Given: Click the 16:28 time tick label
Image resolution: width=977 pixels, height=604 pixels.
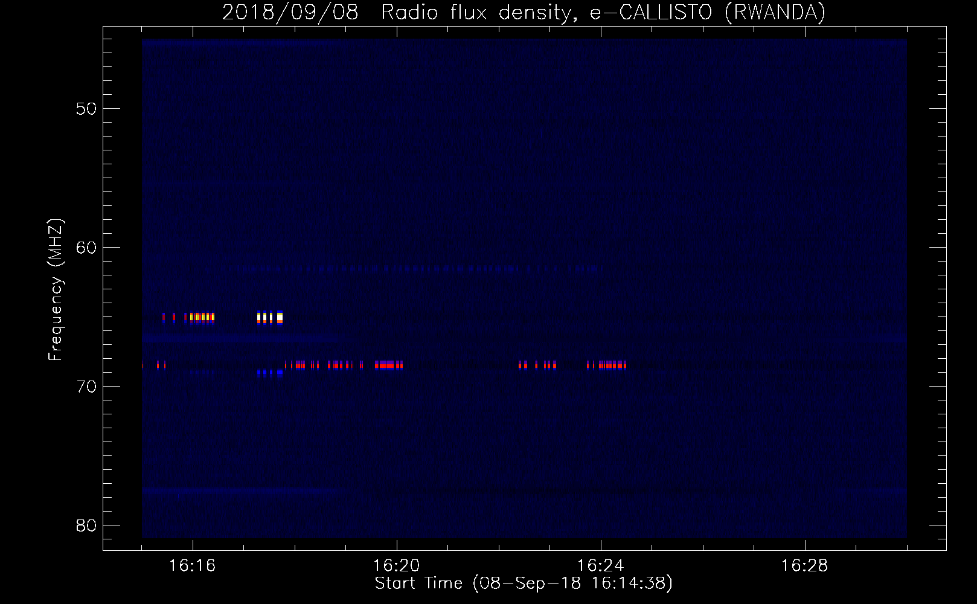Looking at the screenshot, I should pyautogui.click(x=804, y=566).
